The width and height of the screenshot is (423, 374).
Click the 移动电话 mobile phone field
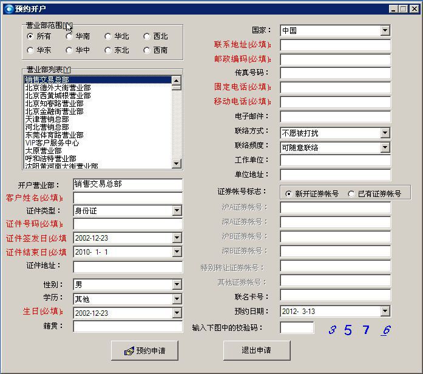336,102
